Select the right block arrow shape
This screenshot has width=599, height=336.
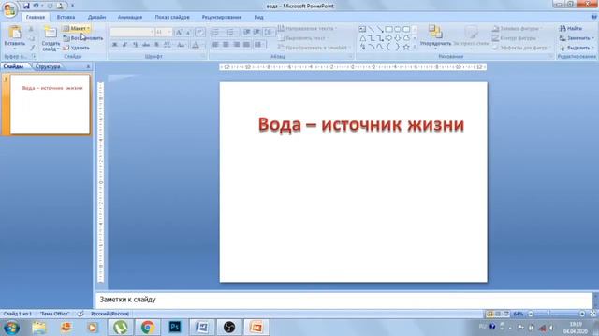tap(388, 38)
